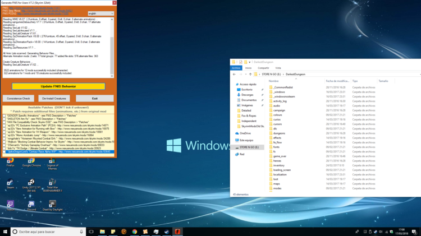Open Task View from the taskbar
Image resolution: width=421 pixels, height=236 pixels.
point(91,232)
